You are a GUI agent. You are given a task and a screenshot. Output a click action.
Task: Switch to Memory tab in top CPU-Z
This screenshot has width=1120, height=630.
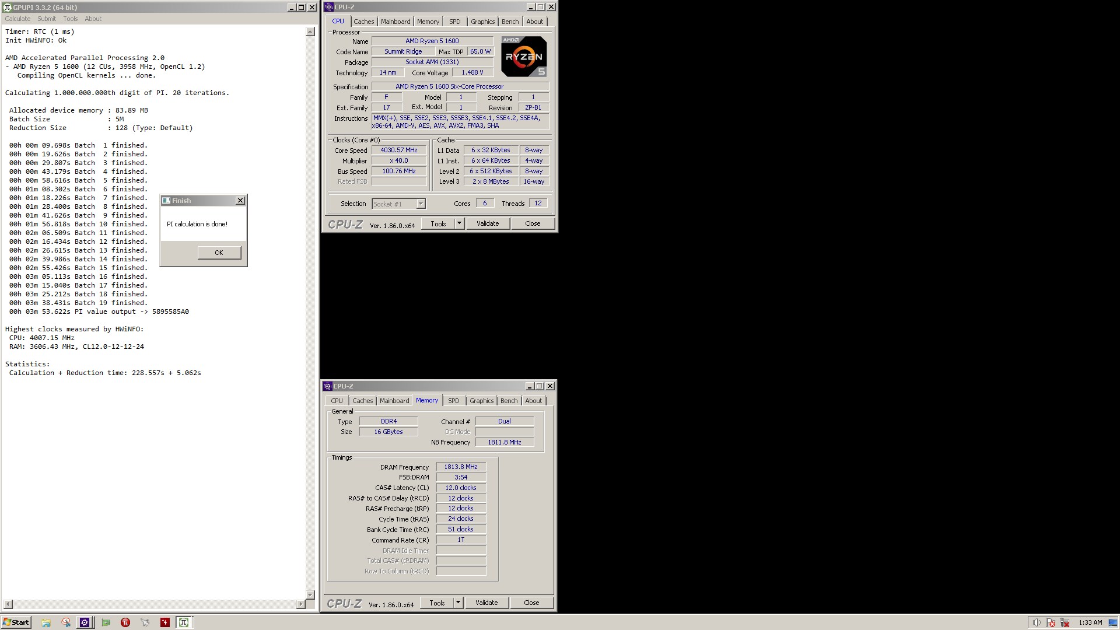428,22
